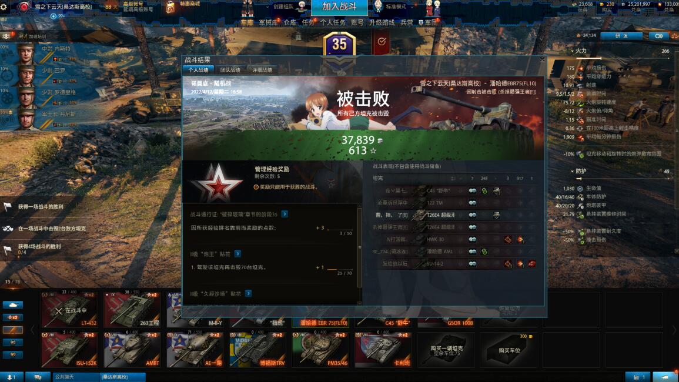The image size is (679, 382).
Task: Click the Battle Pass level 35 badge
Action: pyautogui.click(x=340, y=44)
